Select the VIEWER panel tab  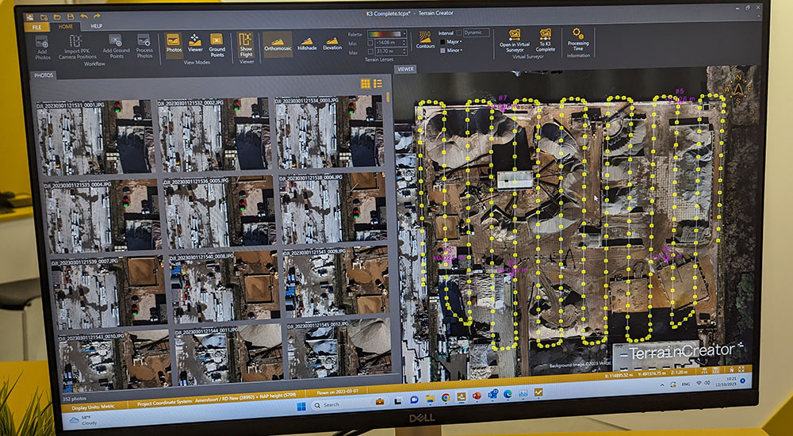point(405,69)
